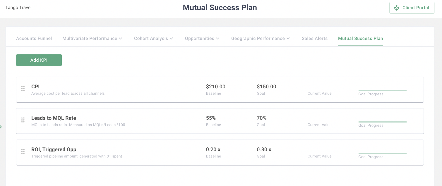This screenshot has height=186, width=442.
Task: Click the CPL goal progress bar
Action: click(382, 90)
